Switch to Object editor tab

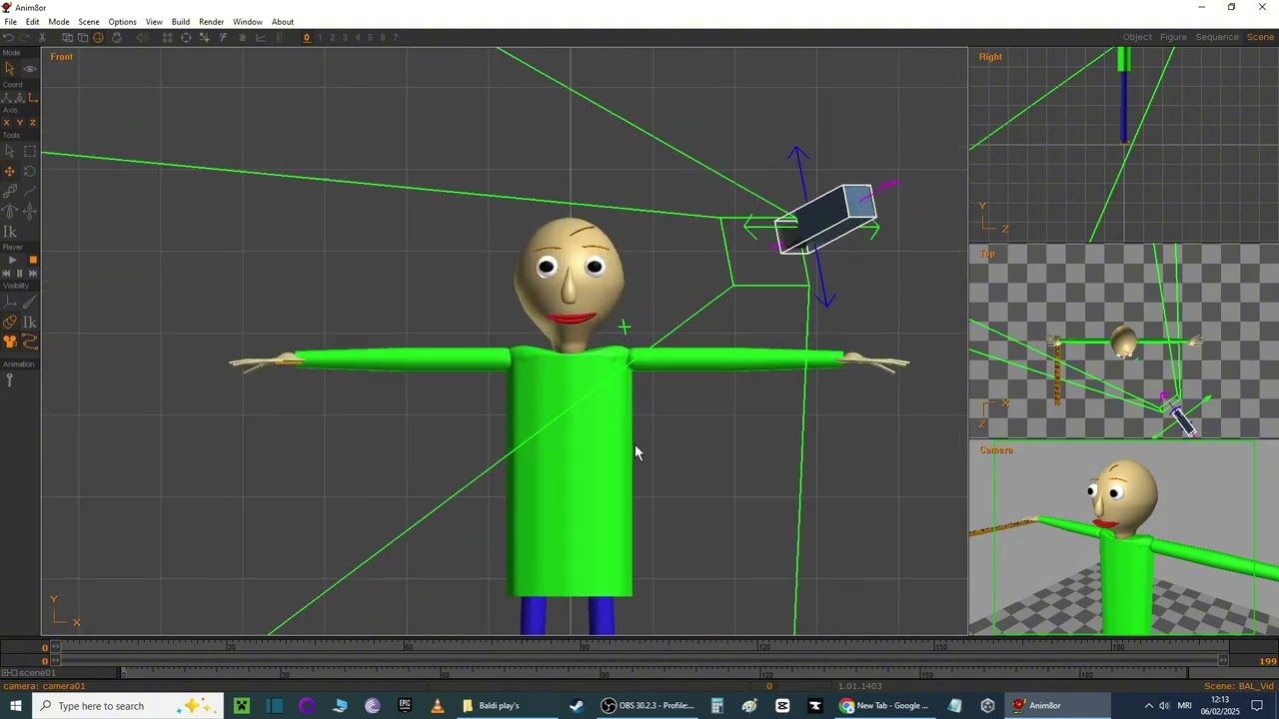click(x=1137, y=37)
